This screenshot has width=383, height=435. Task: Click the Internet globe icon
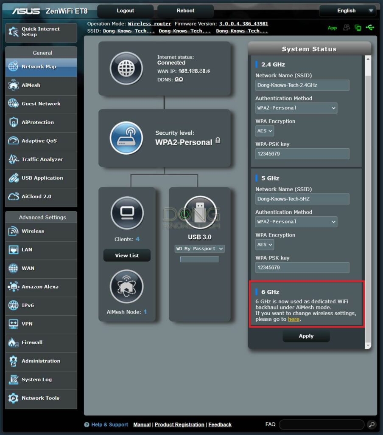(126, 68)
